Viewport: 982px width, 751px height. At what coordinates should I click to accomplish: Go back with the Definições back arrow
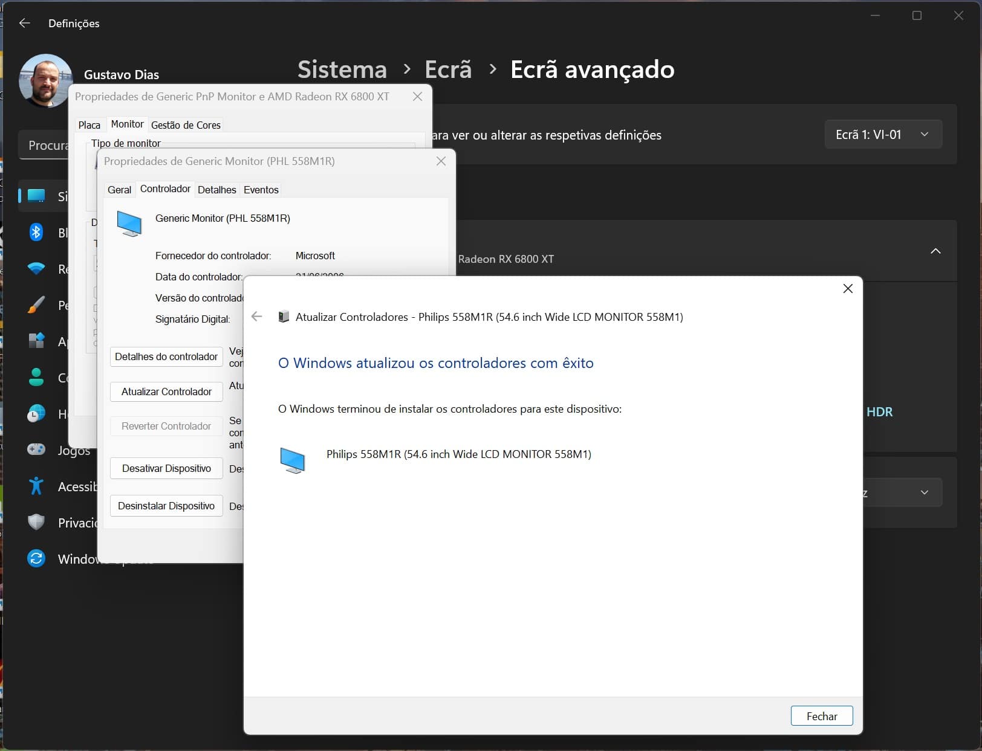coord(24,23)
